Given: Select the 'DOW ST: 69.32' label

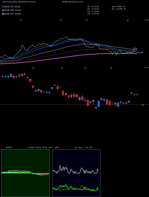Looking at the screenshot, I should point(12,7).
